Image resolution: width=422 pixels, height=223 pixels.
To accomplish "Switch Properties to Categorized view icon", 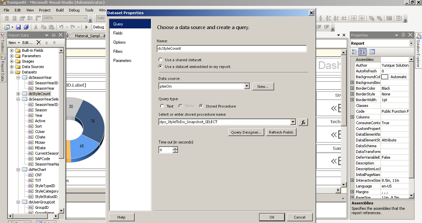I will [x=354, y=52].
